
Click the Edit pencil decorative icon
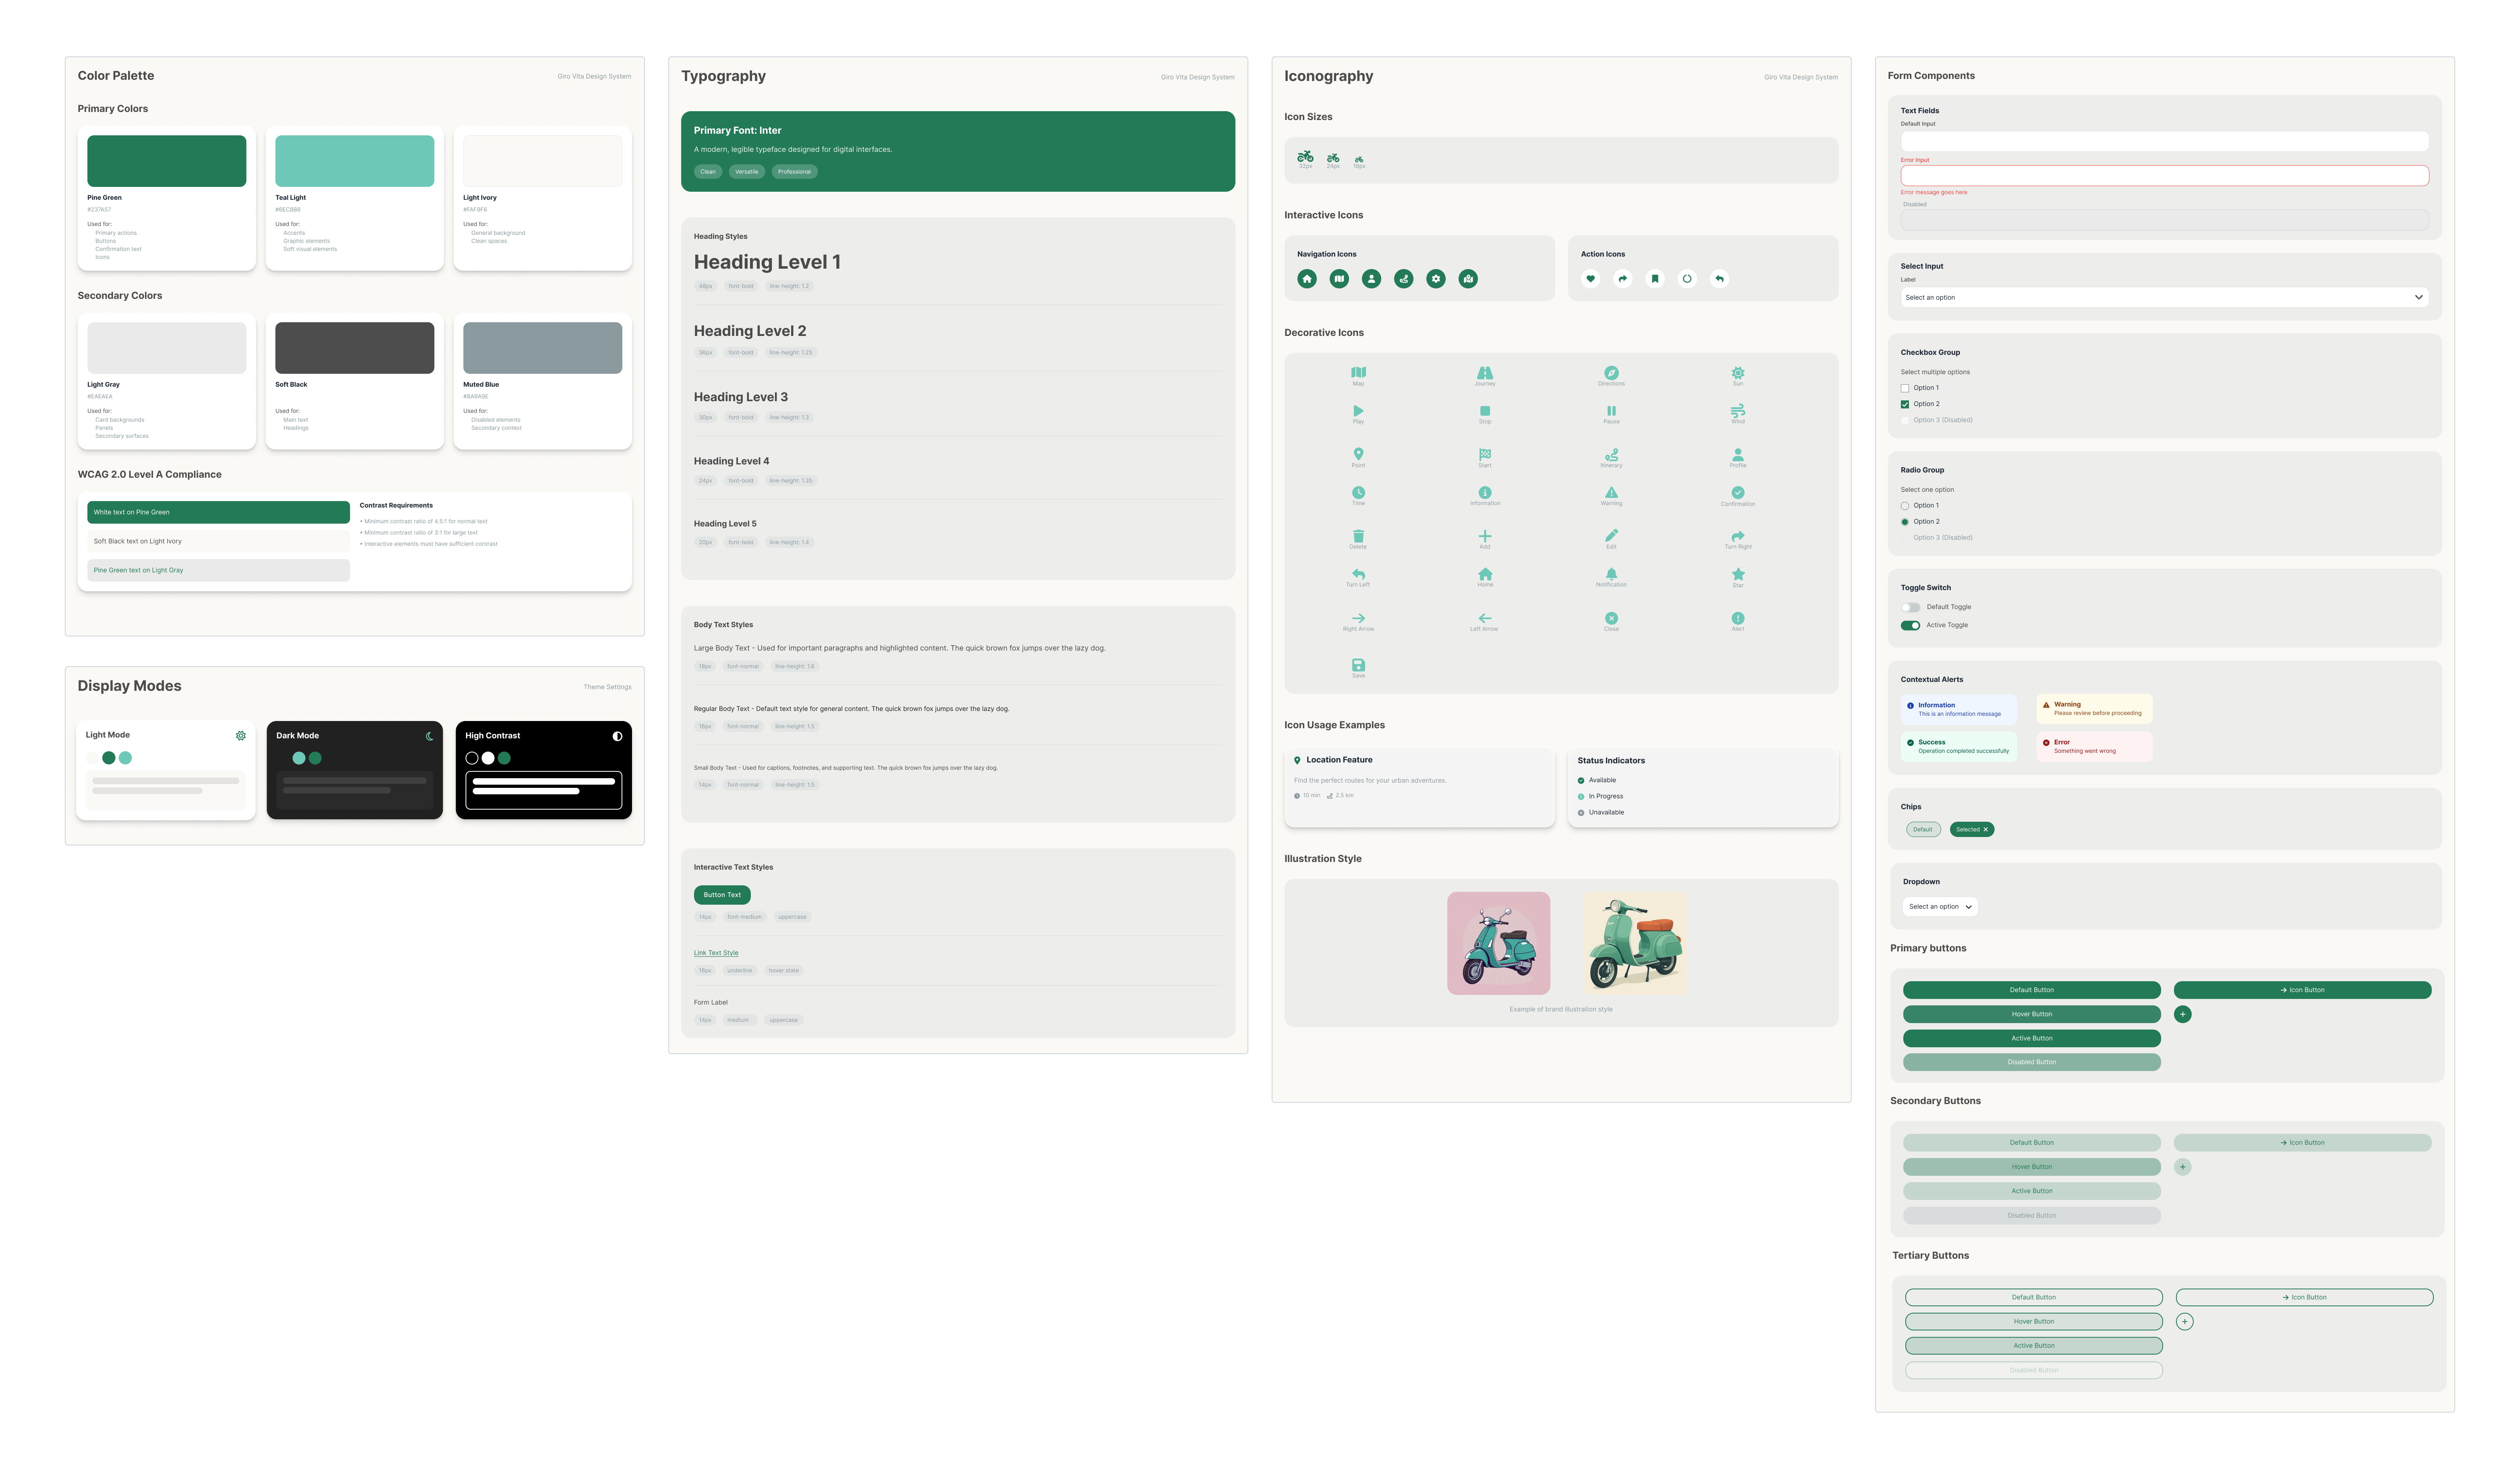pos(1611,536)
